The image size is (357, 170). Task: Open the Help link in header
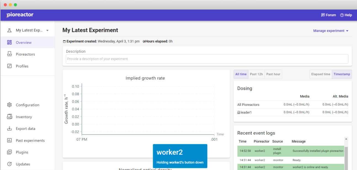(x=346, y=15)
